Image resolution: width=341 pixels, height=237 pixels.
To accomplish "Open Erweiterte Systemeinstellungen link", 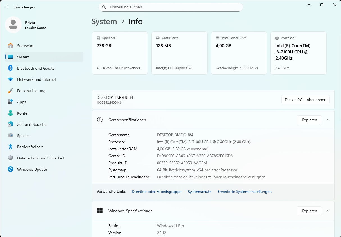I will [245, 192].
